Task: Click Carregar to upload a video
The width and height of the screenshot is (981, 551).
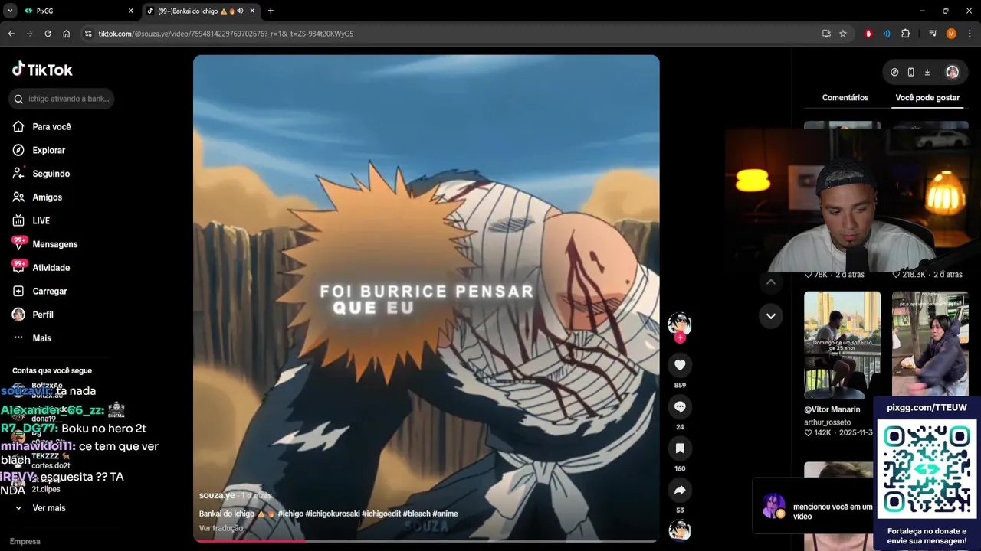Action: [x=49, y=292]
